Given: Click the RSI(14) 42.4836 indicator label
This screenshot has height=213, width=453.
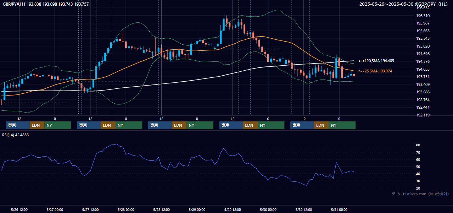Looking at the screenshot, I should 16,135.
